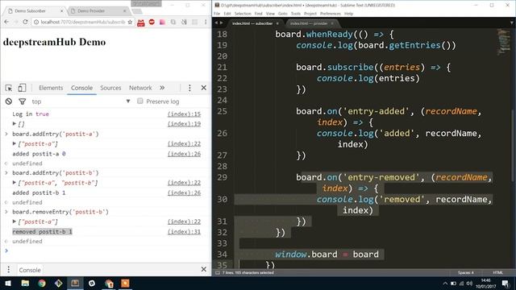Image resolution: width=516 pixels, height=290 pixels.
Task: Open the Selection menu in Sublime Text
Action: point(243,14)
